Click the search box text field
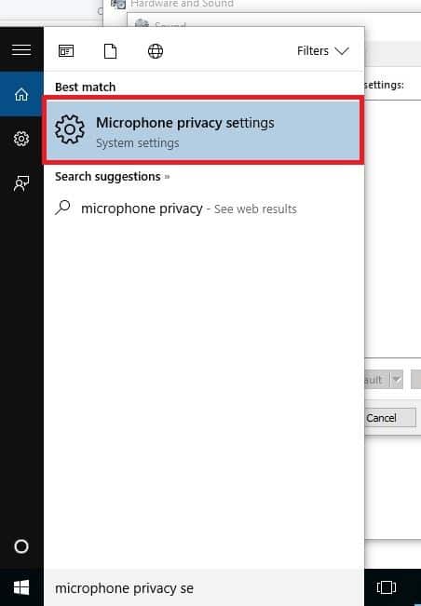 pyautogui.click(x=203, y=587)
